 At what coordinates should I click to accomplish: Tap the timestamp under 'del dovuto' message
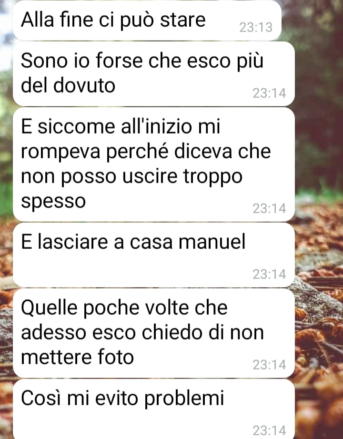point(269,93)
